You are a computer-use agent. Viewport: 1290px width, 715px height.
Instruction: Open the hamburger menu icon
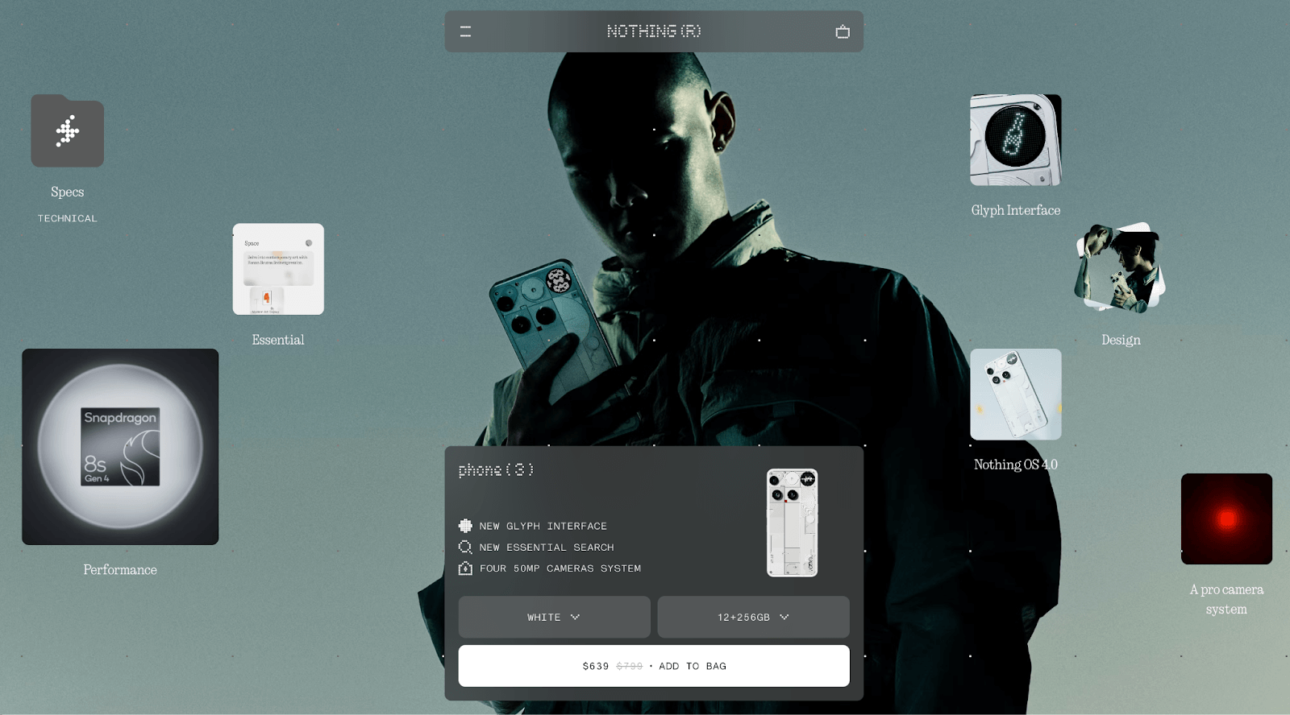(x=465, y=31)
